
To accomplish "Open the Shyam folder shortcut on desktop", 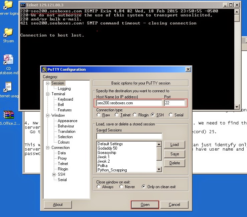I will coord(8,33).
